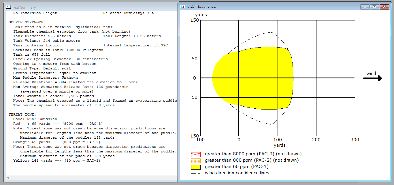Click 'Tank contains liquid' text
The image size is (394, 185).
[36, 45]
